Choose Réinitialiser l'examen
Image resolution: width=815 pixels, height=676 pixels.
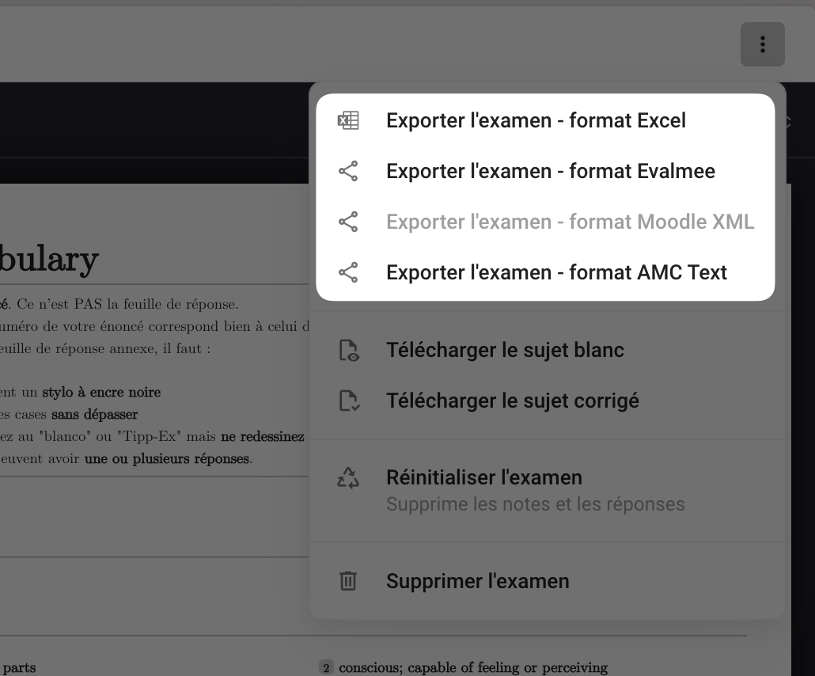548,490
